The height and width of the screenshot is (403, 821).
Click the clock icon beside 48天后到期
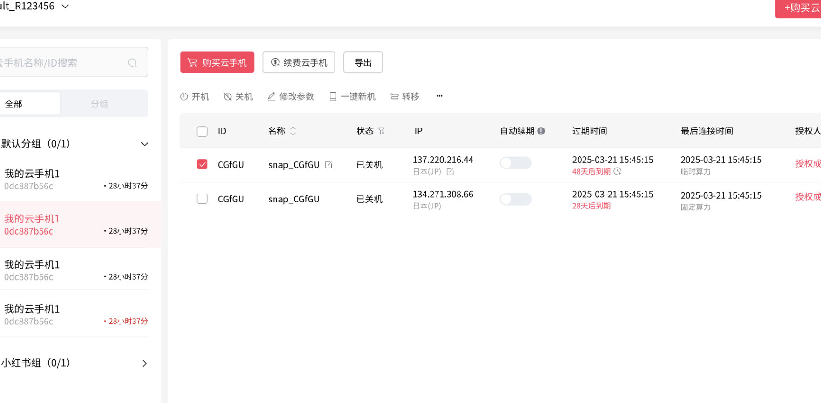click(618, 171)
